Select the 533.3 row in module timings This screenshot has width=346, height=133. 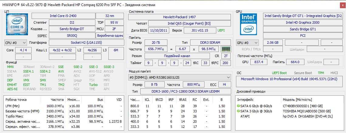180,116
